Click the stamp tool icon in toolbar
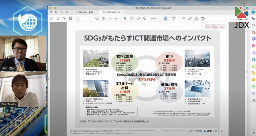Image resolution: width=256 pixels, height=136 pixels. (x=203, y=18)
